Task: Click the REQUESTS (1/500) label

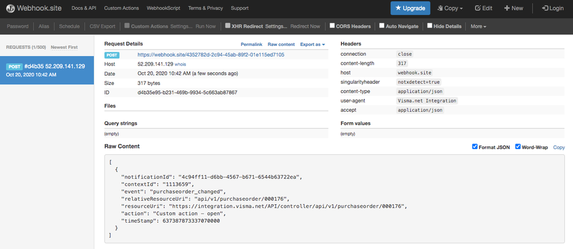Action: (26, 47)
